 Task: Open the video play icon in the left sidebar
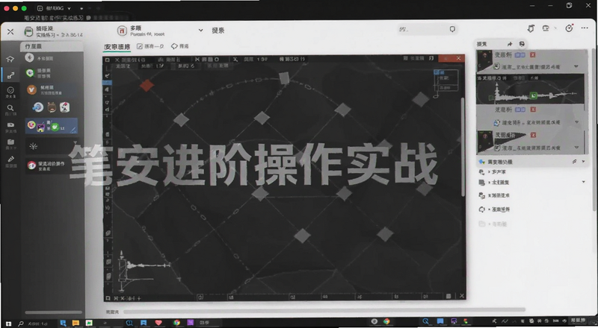tap(10, 124)
